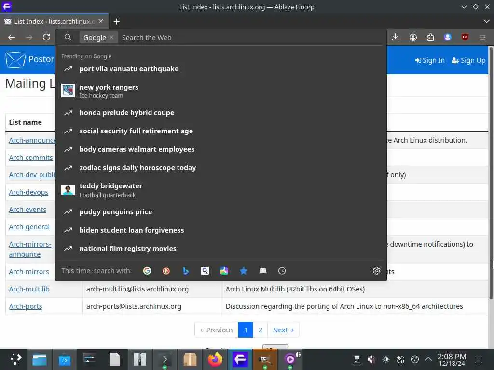This screenshot has width=494, height=370.
Task: Choose teddy bridgewater suggestion
Action: coord(220,190)
